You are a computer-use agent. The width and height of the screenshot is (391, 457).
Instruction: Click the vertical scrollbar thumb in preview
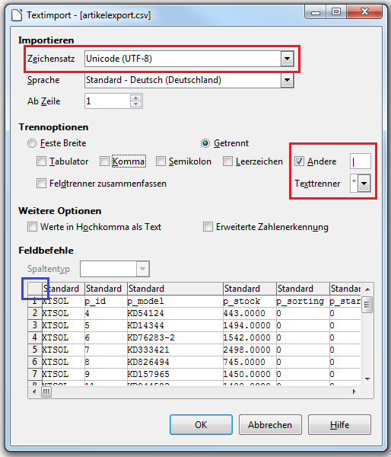[367, 305]
